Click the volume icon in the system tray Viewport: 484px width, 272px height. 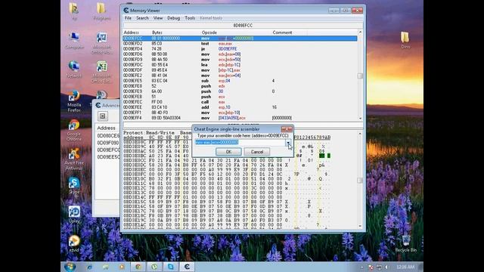point(386,267)
